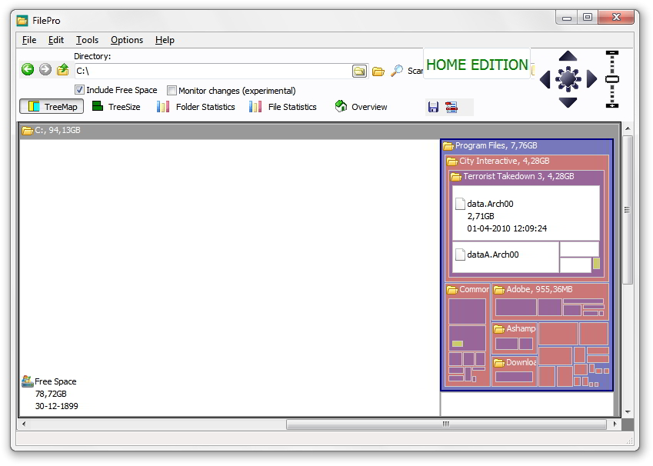
Task: Click the horizontal scrollbar right arrow
Action: tap(615, 424)
